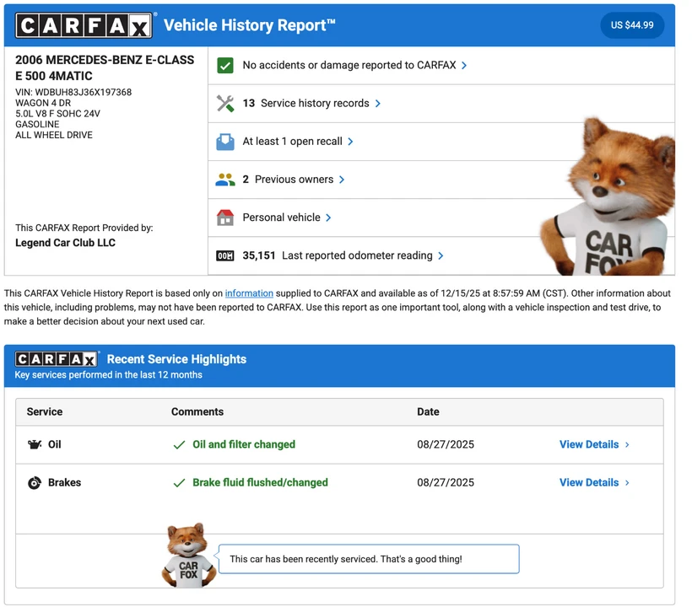
Task: Expand Last reported odometer reading chevron
Action: [x=441, y=255]
